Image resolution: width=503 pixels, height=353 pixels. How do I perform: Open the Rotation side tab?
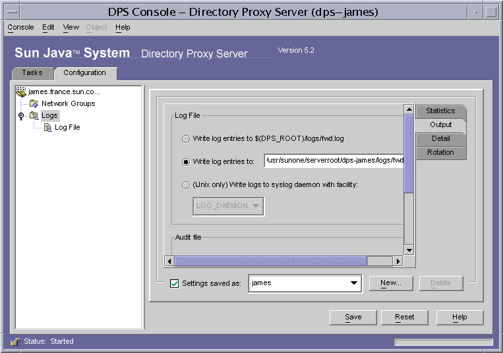pyautogui.click(x=440, y=153)
